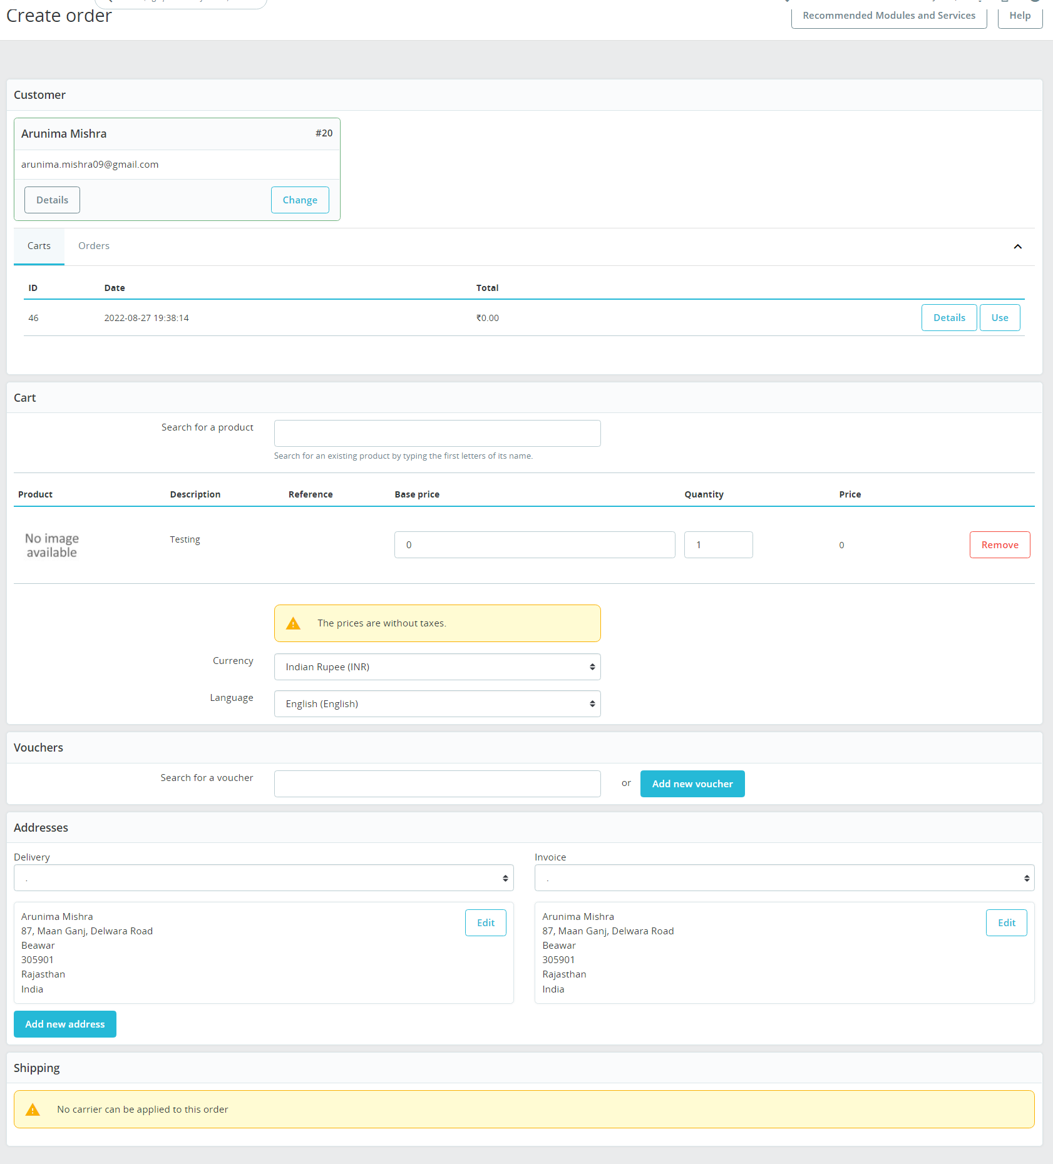Viewport: 1053px width, 1164px height.
Task: Switch to the Orders tab
Action: (x=94, y=246)
